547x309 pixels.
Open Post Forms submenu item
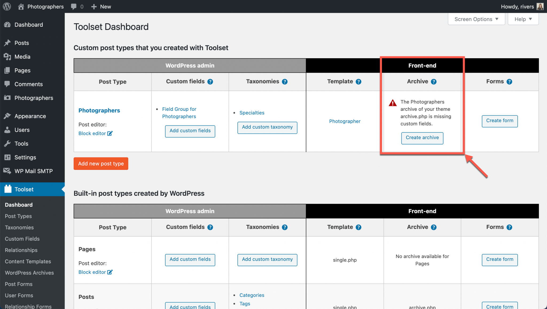pos(19,284)
